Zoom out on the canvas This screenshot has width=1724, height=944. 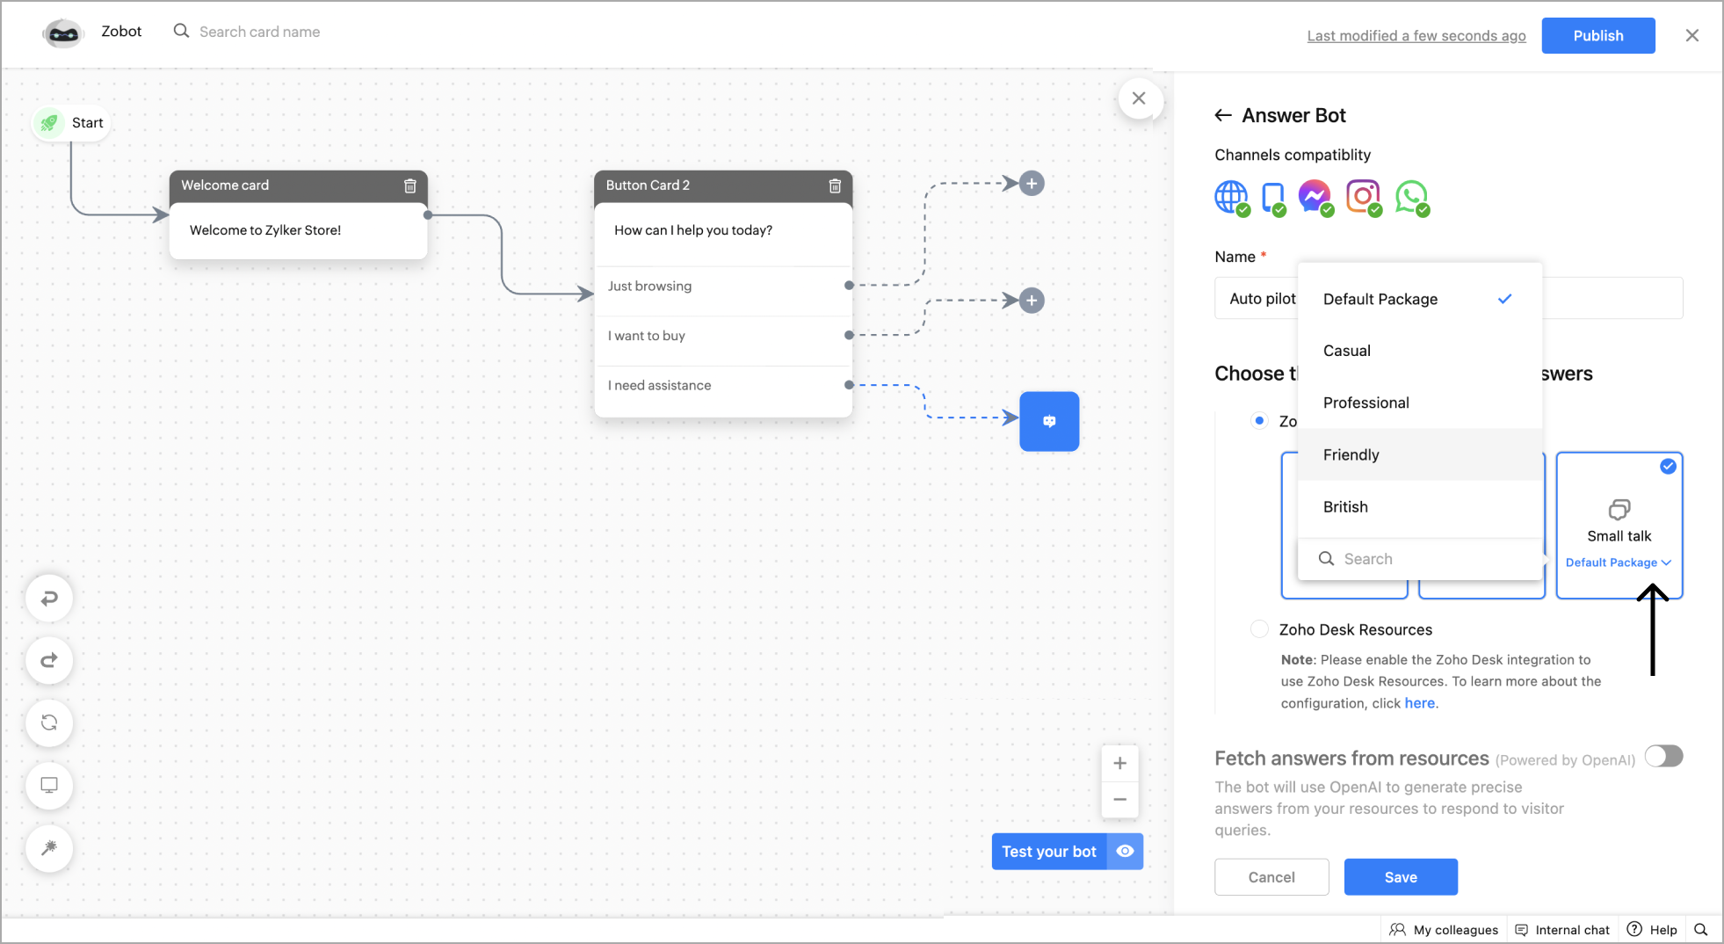pyautogui.click(x=1119, y=800)
